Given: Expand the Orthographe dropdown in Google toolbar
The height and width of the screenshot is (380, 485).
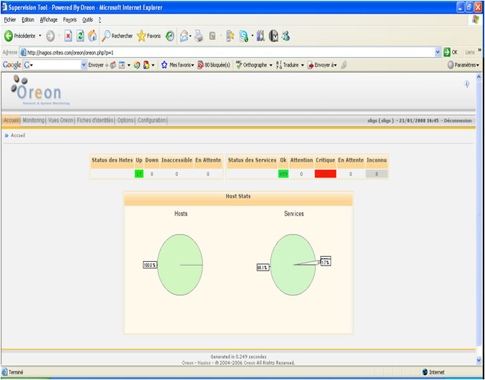Looking at the screenshot, I should (271, 64).
